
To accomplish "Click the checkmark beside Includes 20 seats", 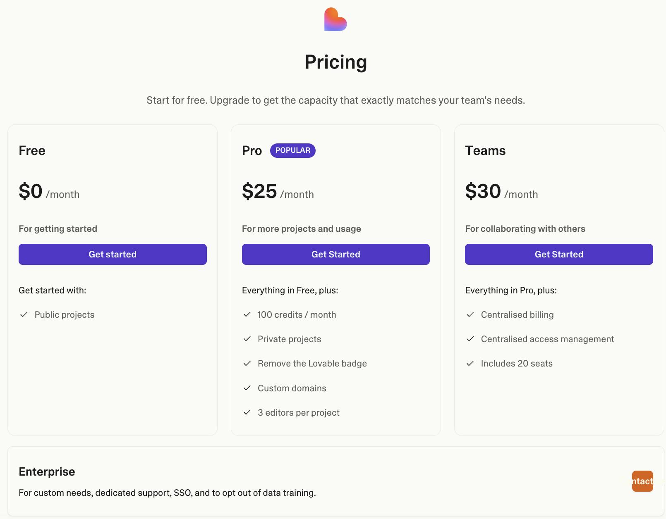I will 470,363.
